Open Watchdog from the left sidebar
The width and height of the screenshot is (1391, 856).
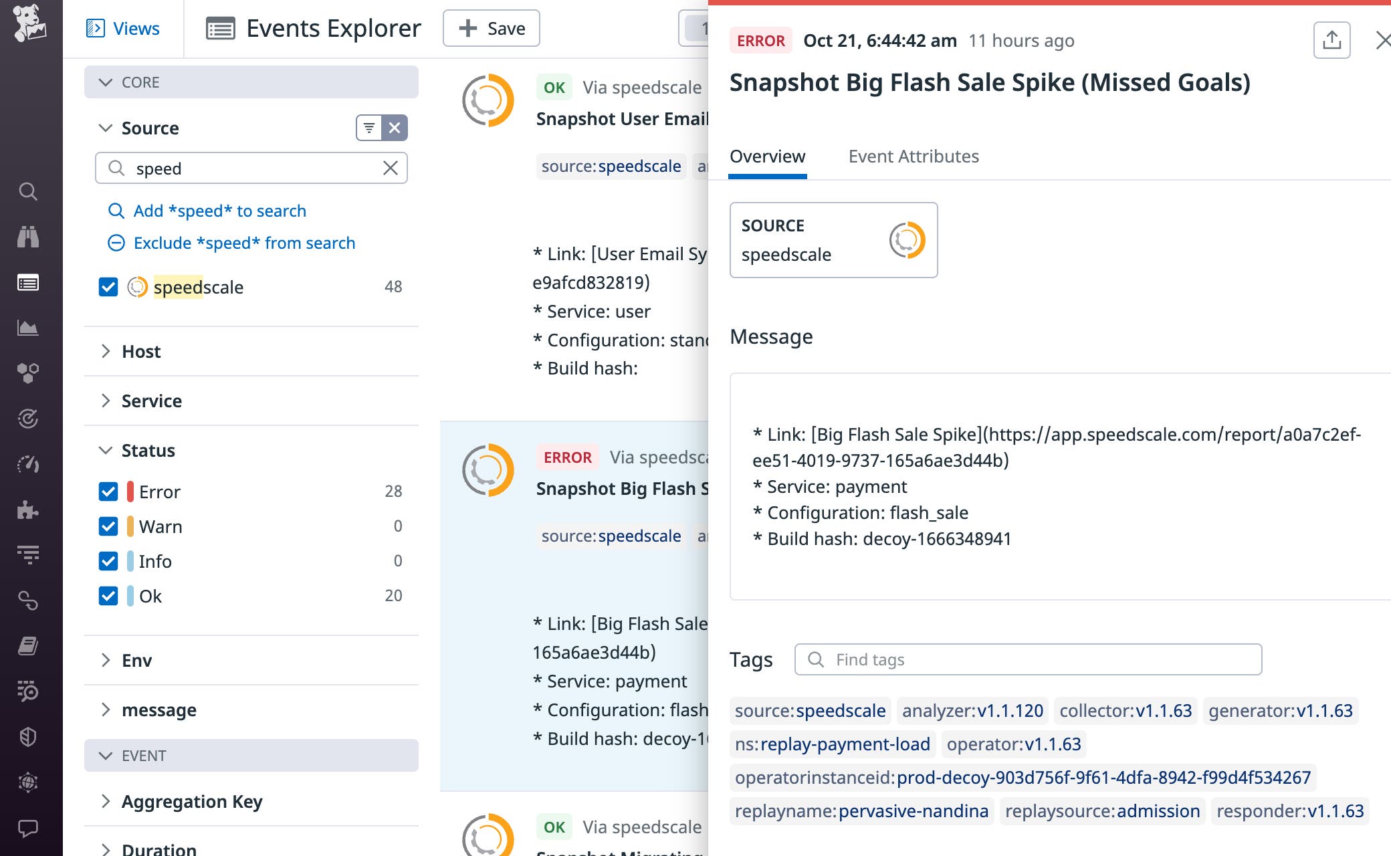click(28, 237)
